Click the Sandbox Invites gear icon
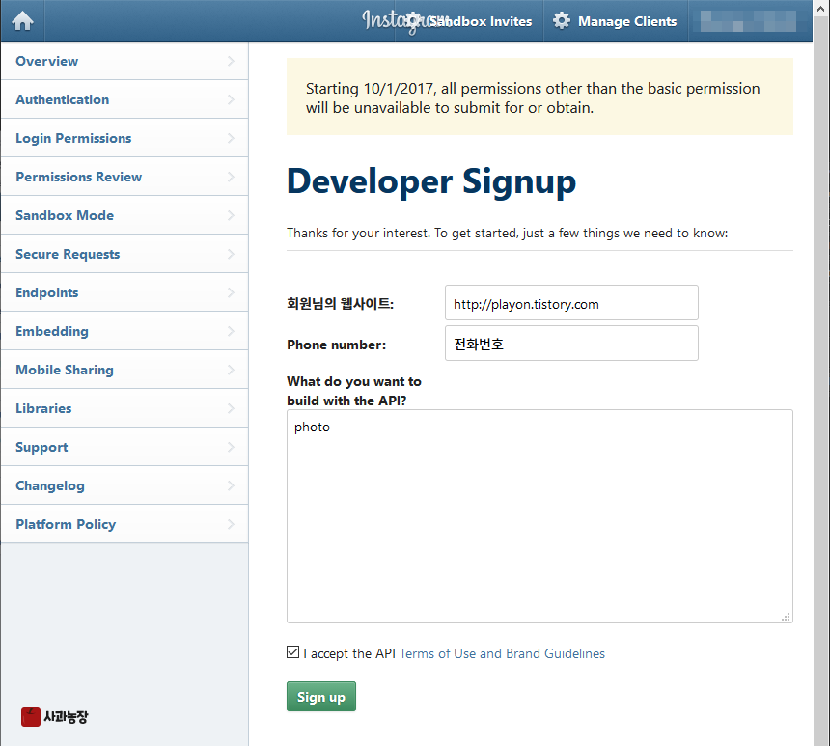830x746 pixels. click(414, 21)
